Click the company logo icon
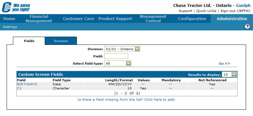 [7, 7]
